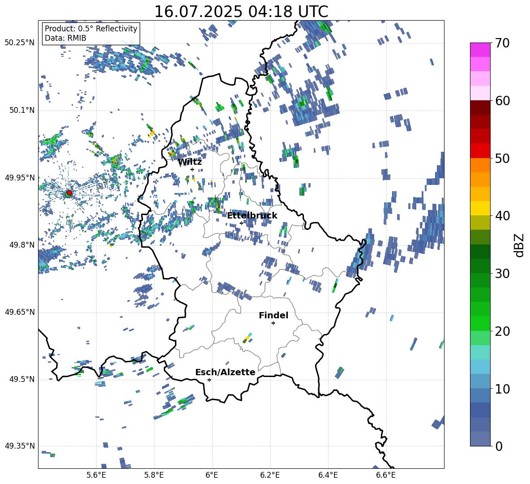Image resolution: width=530 pixels, height=484 pixels.
Task: Click the colorbar tick label 0
Action: pyautogui.click(x=499, y=446)
